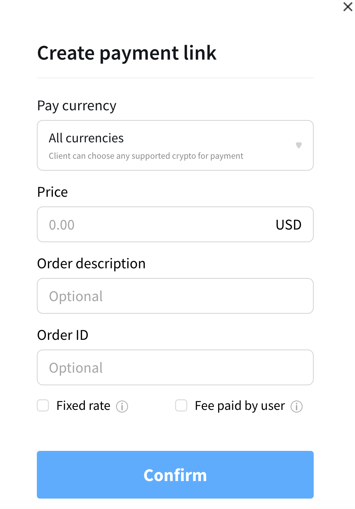
Task: Open the All currencies selector
Action: 175,145
